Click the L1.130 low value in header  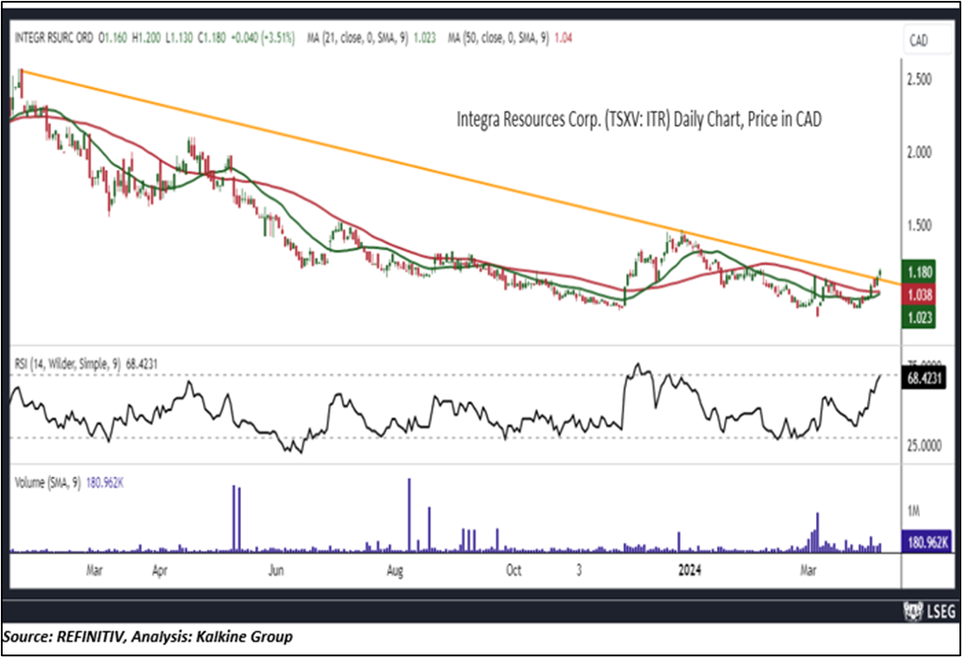(179, 38)
